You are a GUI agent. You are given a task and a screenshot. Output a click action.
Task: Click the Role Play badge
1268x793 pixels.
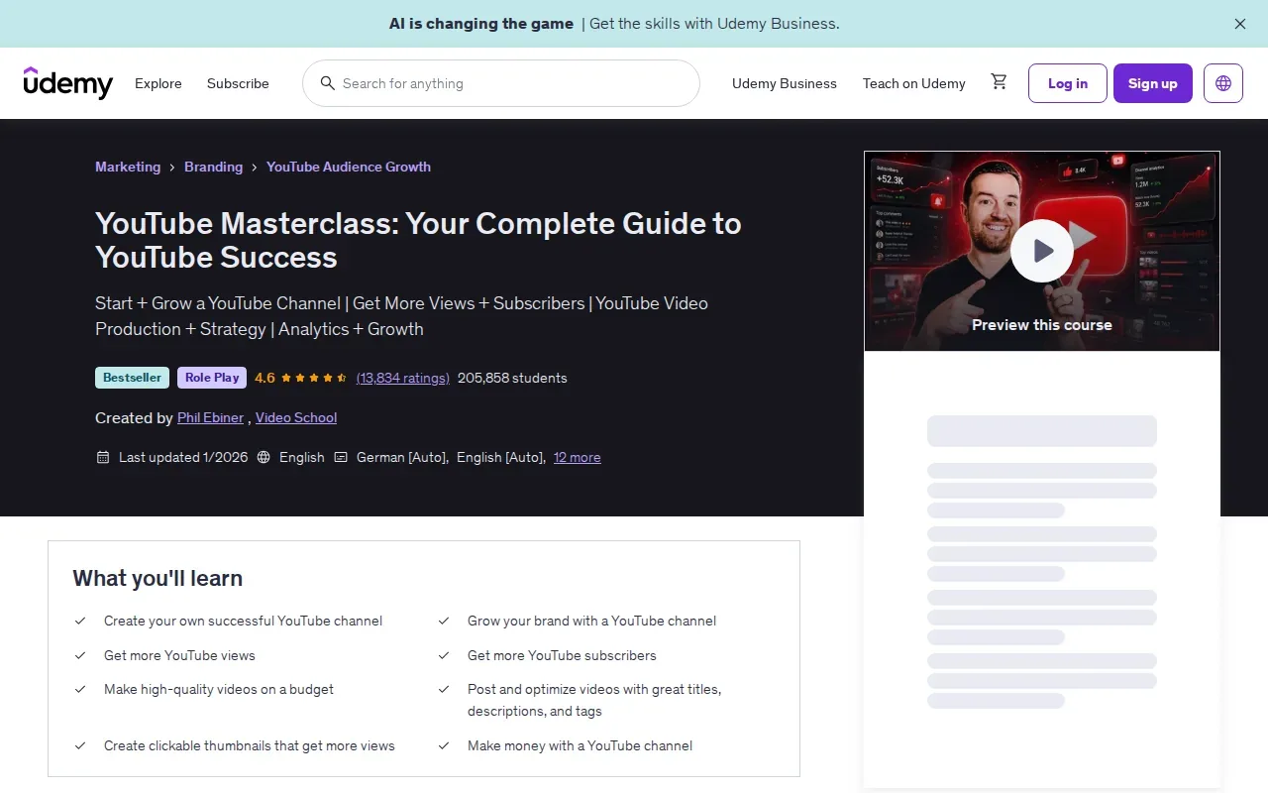[x=212, y=378]
